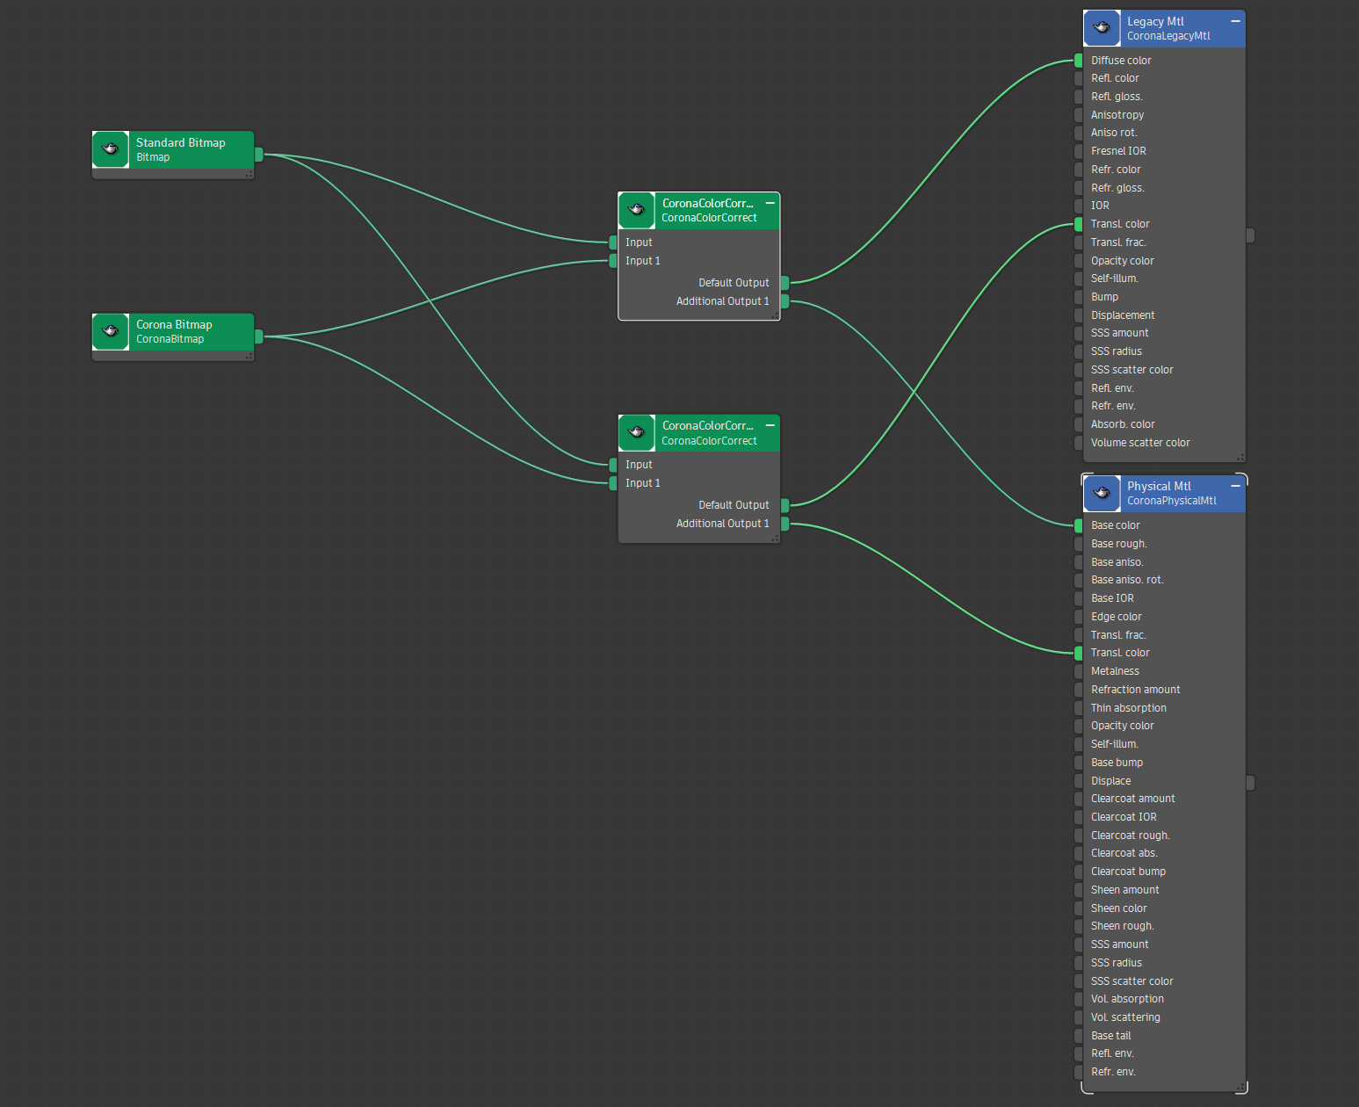Screen dimensions: 1359x1107
Task: Click the Legacy Mtl output socket
Action: pyautogui.click(x=1250, y=235)
